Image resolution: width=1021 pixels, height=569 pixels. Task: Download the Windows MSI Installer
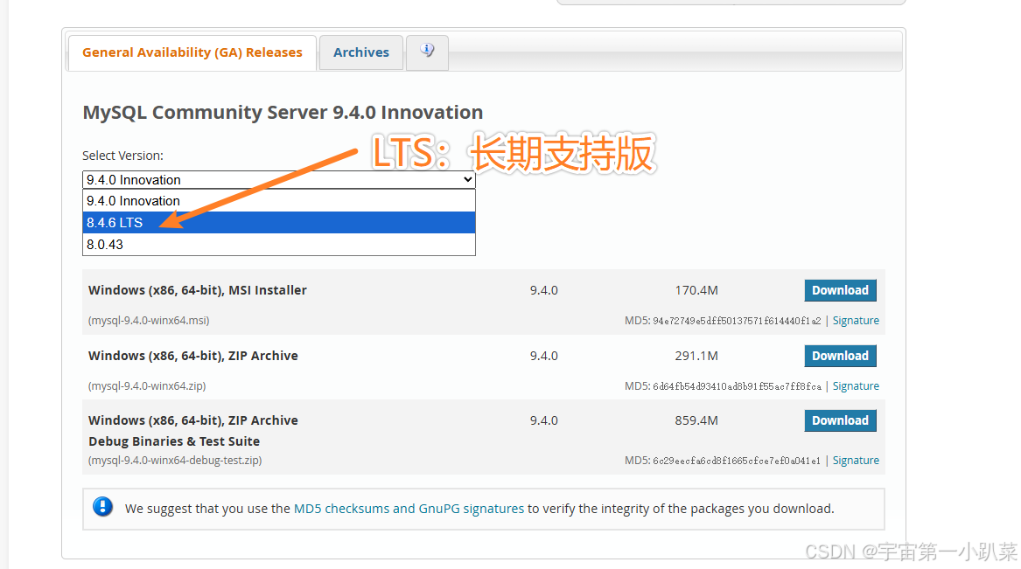[x=840, y=290]
